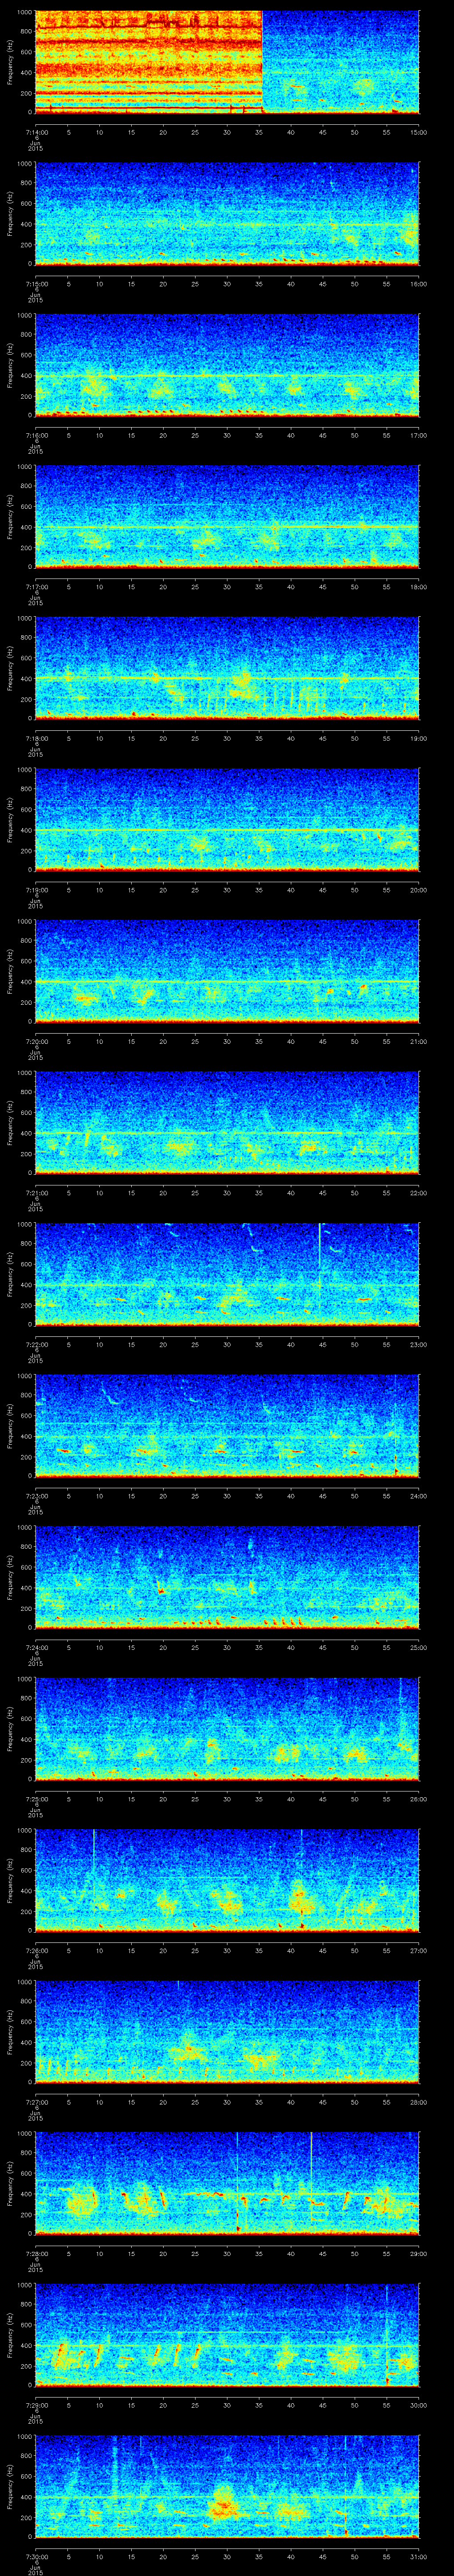Click the 19:00 end time label
454x2576 pixels.
[x=418, y=738]
